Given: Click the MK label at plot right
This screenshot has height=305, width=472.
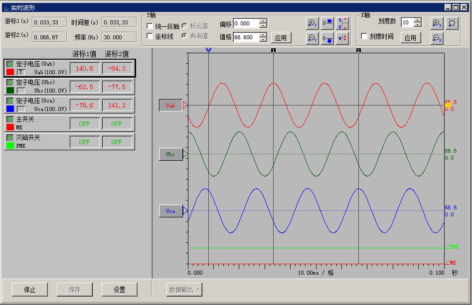Looking at the screenshot, I should [453, 263].
